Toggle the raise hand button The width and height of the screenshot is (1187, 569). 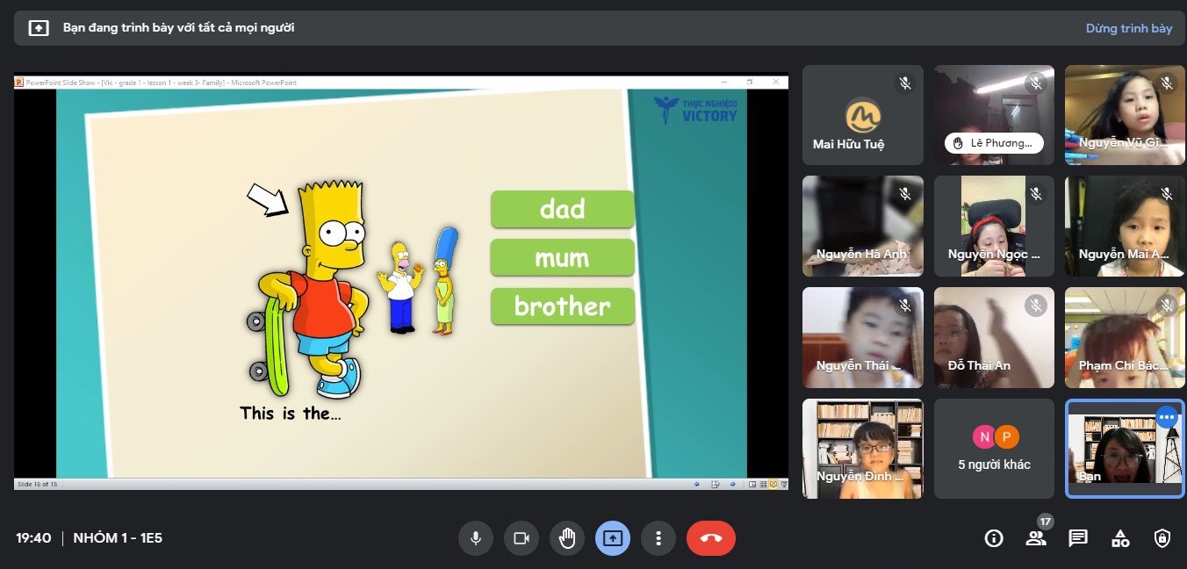[x=567, y=538]
